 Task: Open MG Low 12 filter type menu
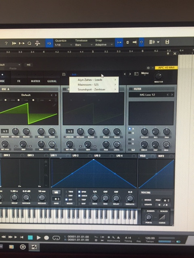147,95
